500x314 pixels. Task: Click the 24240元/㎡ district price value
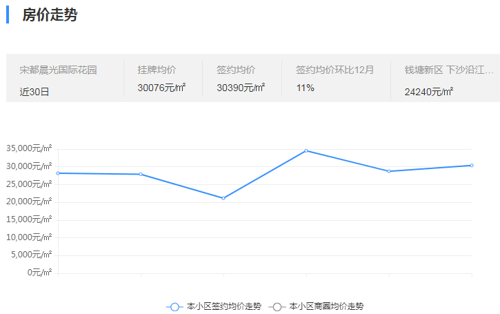point(429,91)
